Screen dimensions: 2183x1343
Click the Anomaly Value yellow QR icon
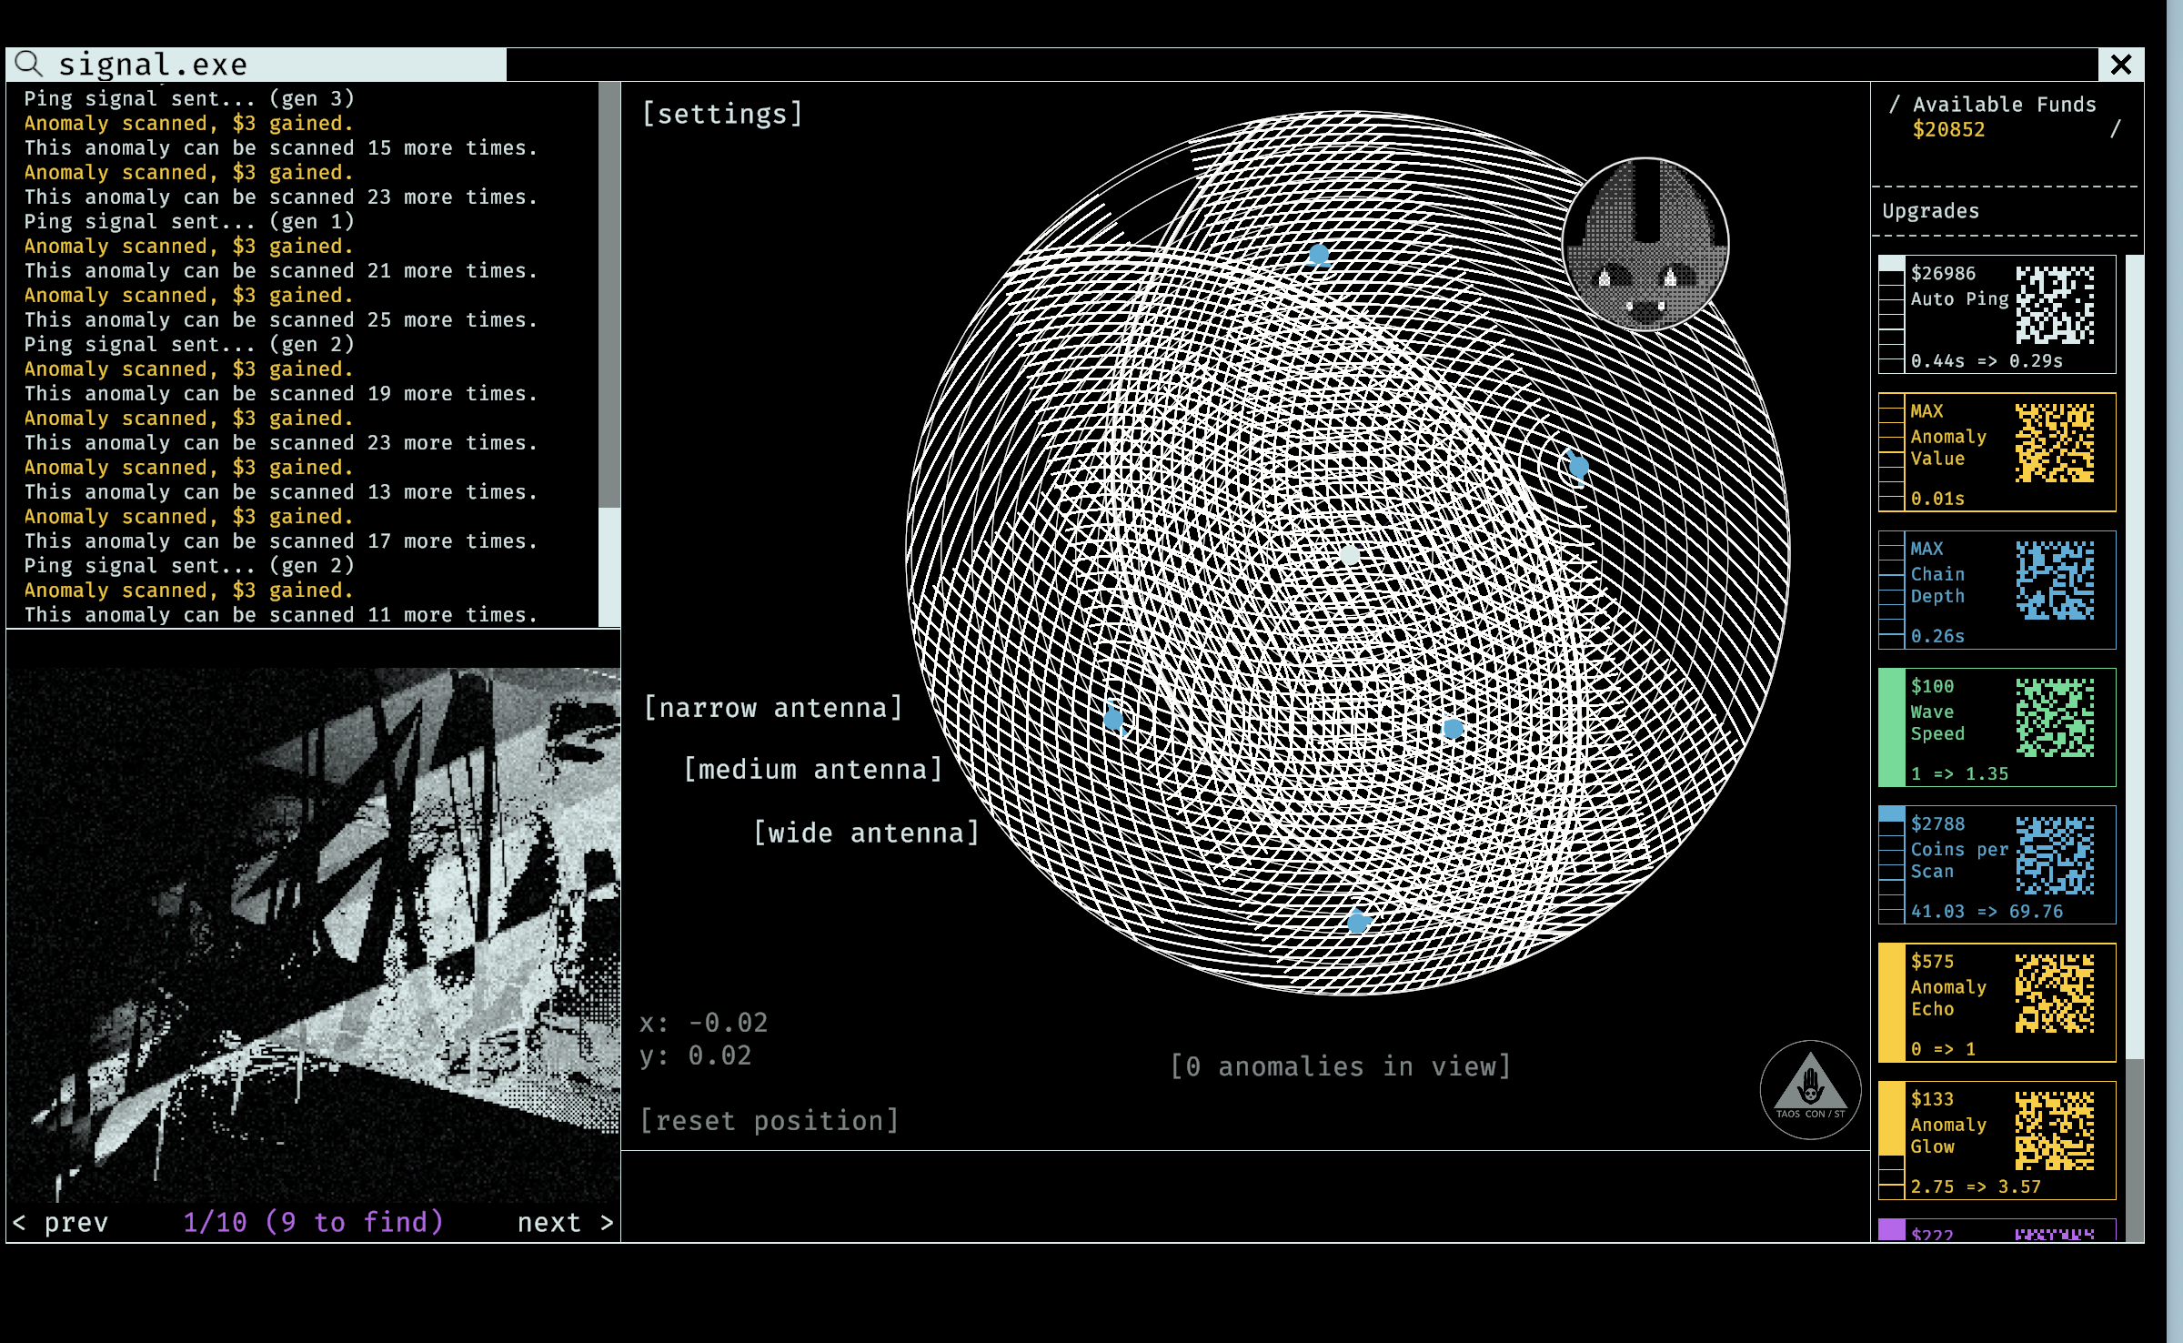click(2055, 443)
